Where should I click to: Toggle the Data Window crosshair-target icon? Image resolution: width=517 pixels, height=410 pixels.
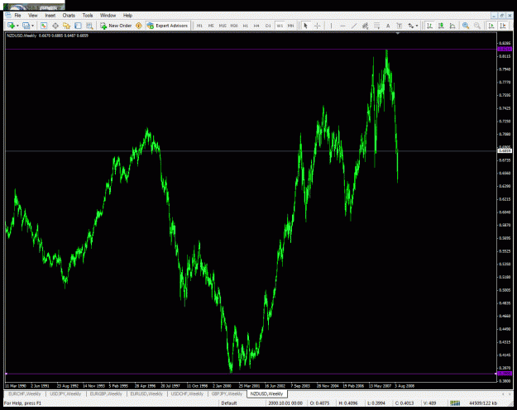pyautogui.click(x=55, y=26)
